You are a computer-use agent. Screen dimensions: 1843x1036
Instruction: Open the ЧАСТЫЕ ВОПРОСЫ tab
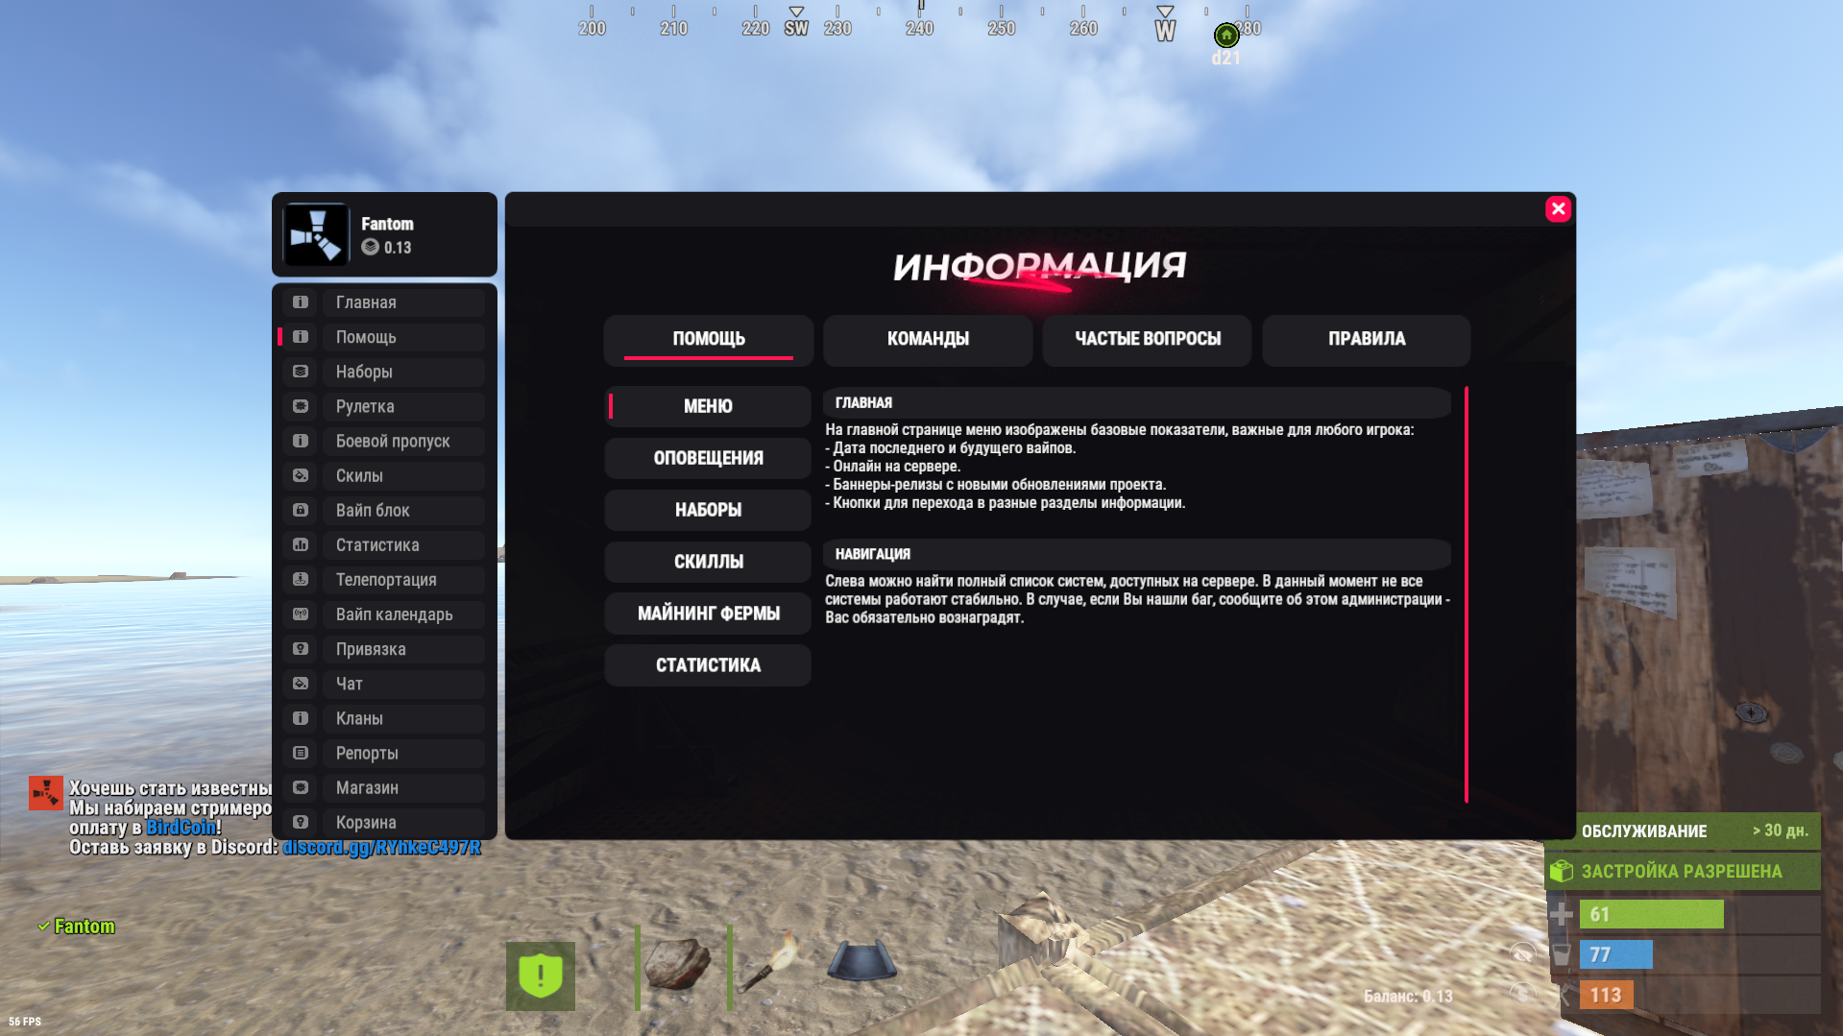1146,340
